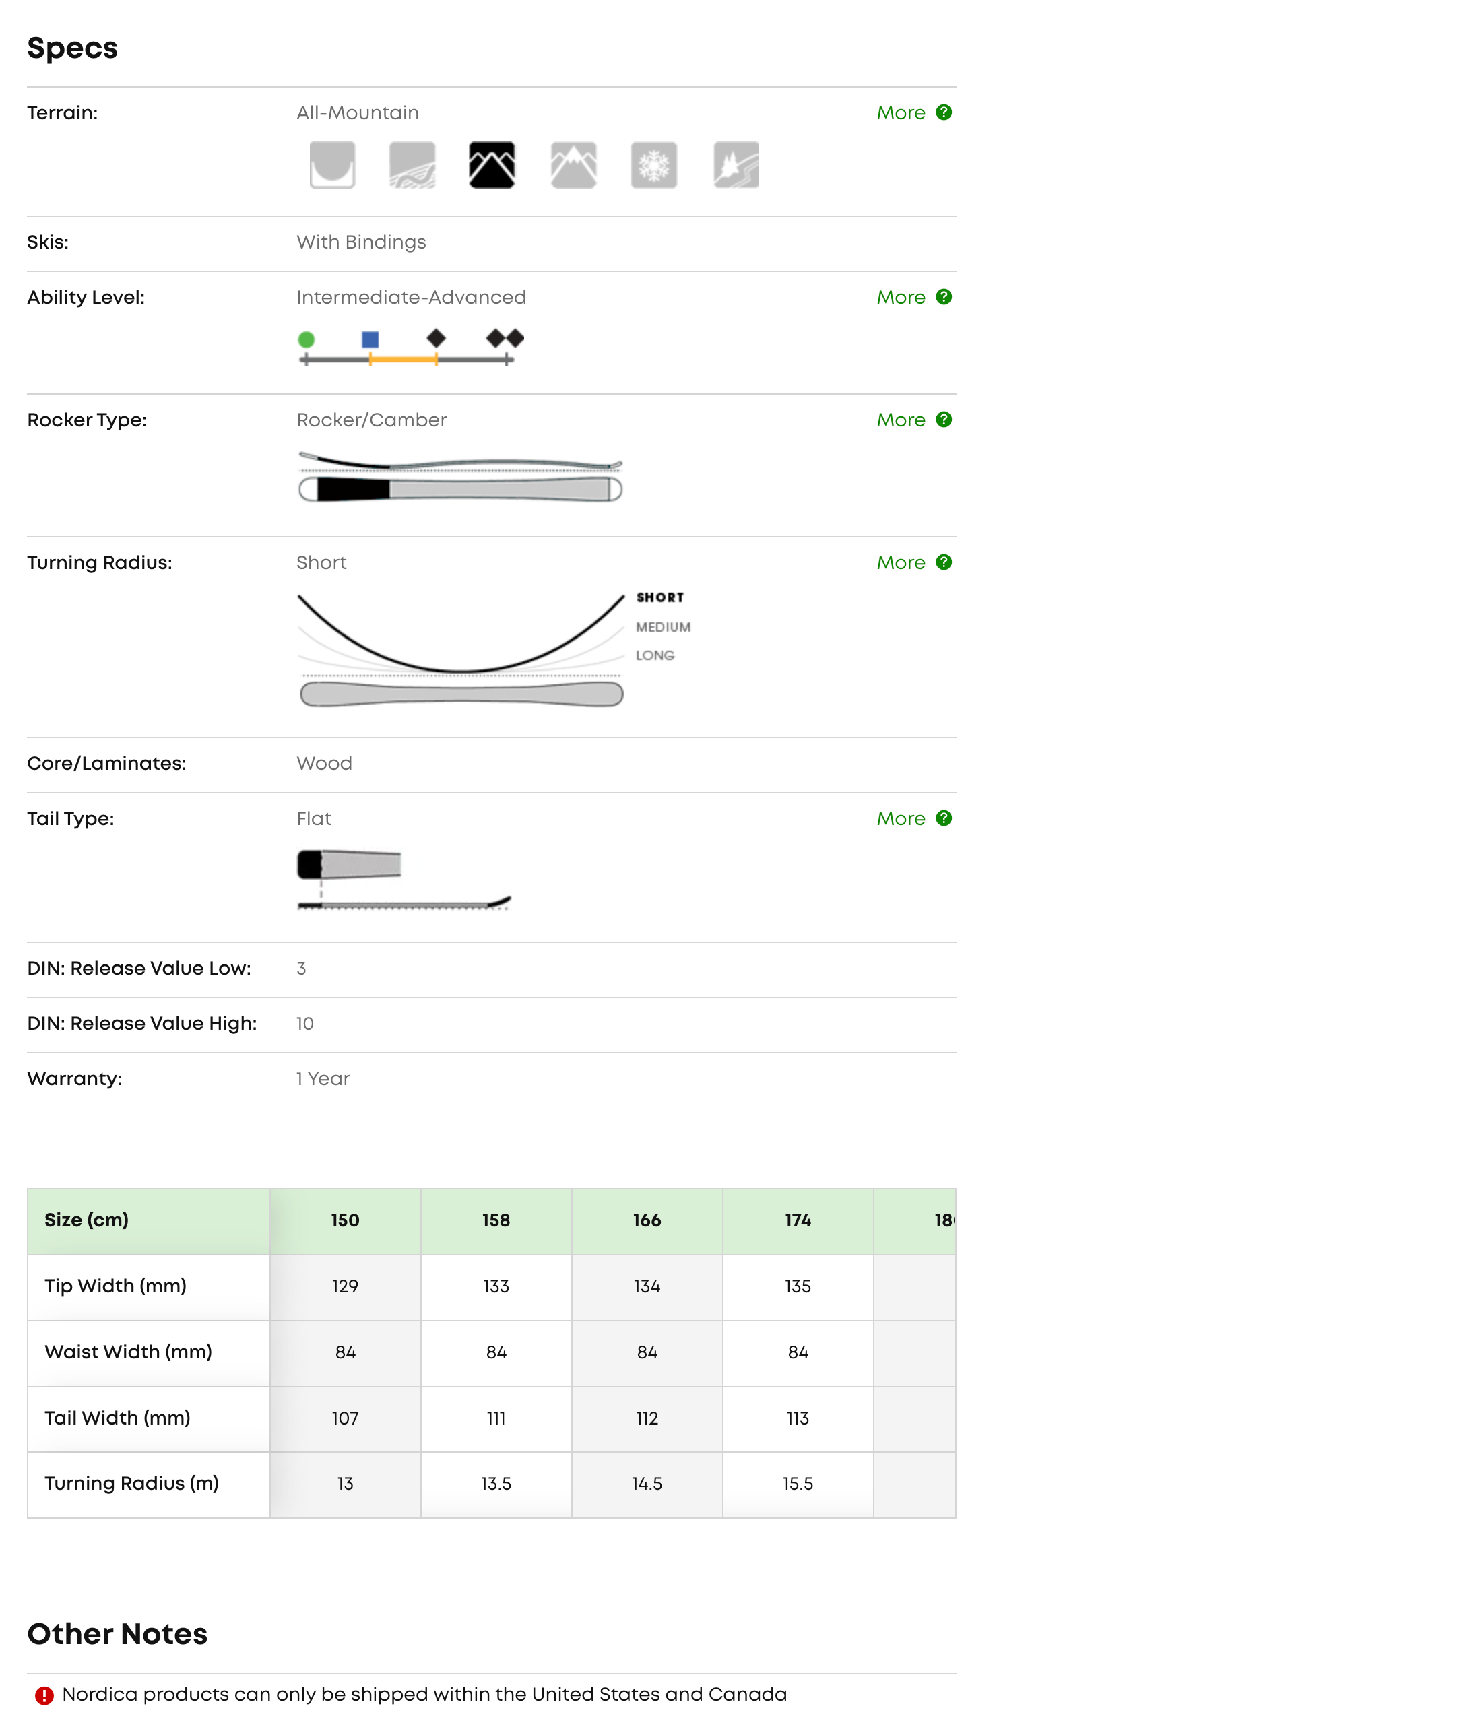Click the orange ability level range bar

coord(403,359)
